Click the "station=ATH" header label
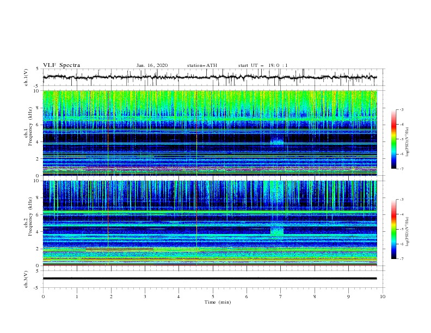 pos(202,65)
